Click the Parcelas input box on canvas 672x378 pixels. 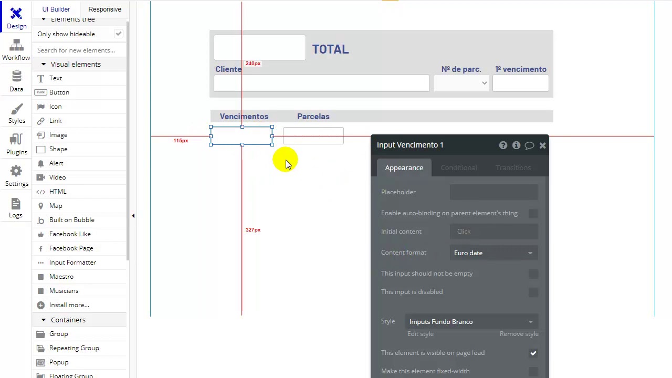(x=313, y=135)
